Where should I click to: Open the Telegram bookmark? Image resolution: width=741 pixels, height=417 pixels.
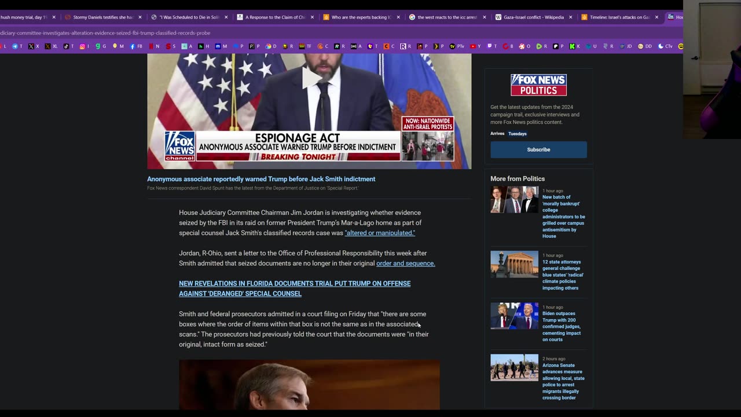[17, 46]
